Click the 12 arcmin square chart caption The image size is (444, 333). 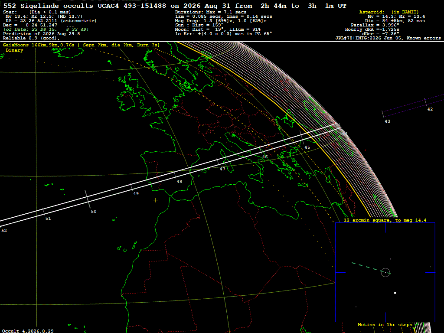click(385, 220)
